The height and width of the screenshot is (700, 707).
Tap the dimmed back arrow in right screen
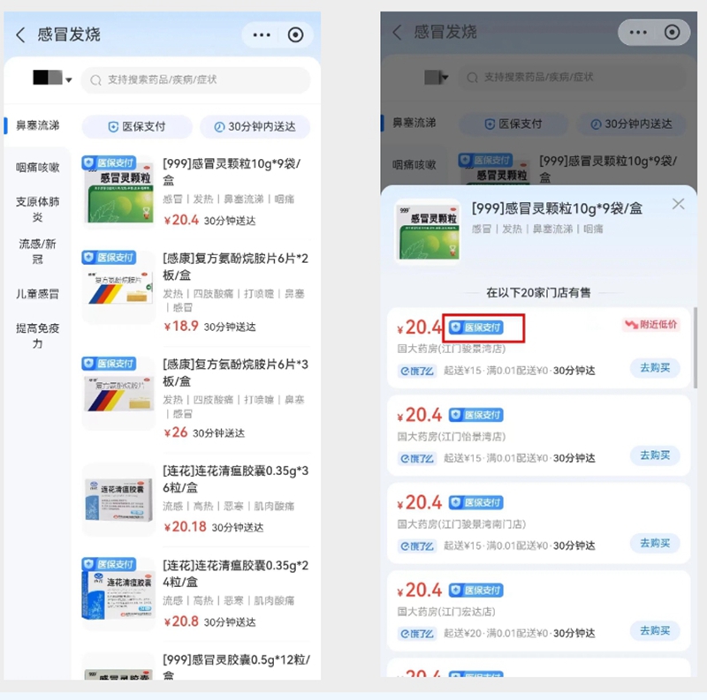pyautogui.click(x=397, y=33)
